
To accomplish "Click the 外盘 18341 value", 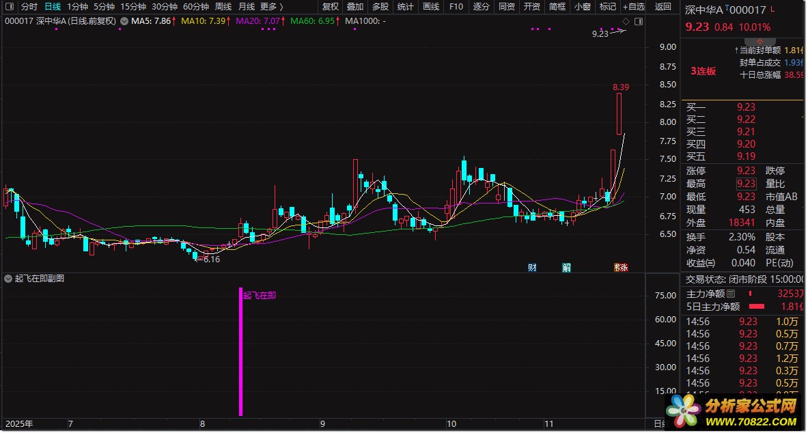I will click(x=742, y=223).
